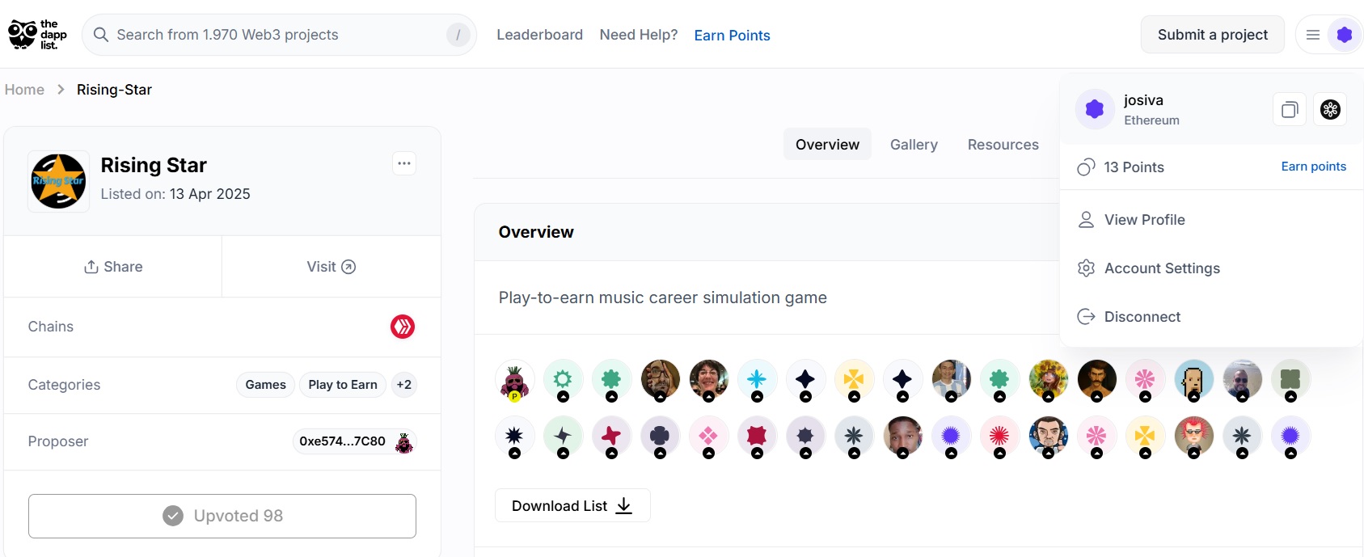Switch to the Resources tab
The height and width of the screenshot is (557, 1364).
click(1003, 144)
